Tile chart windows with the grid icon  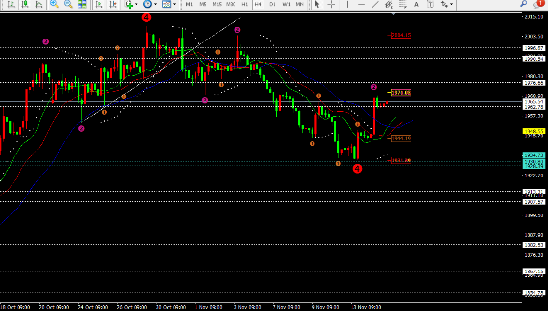click(x=82, y=4)
